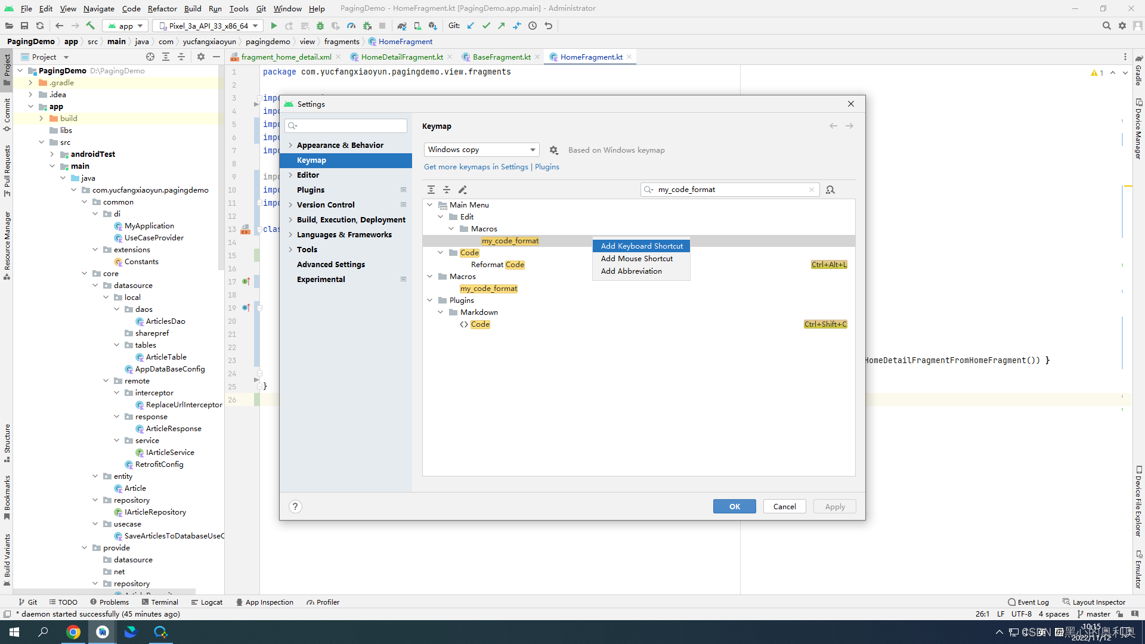Click Find Actions by Shortcut icon

coord(830,190)
